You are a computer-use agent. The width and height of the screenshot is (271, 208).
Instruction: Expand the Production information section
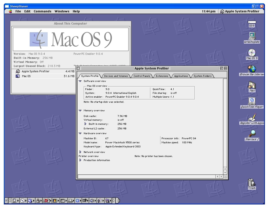click(80, 160)
